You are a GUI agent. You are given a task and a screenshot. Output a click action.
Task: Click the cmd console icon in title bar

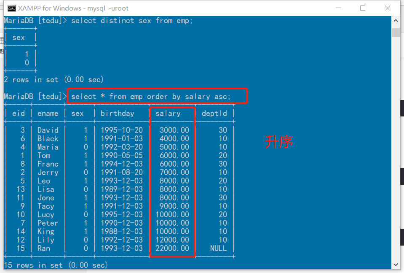tap(12, 8)
